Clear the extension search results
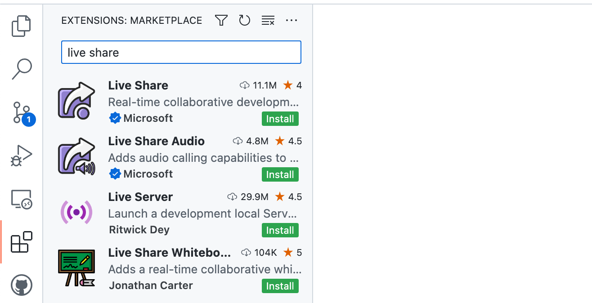Screen dimensions: 592x303 [268, 20]
